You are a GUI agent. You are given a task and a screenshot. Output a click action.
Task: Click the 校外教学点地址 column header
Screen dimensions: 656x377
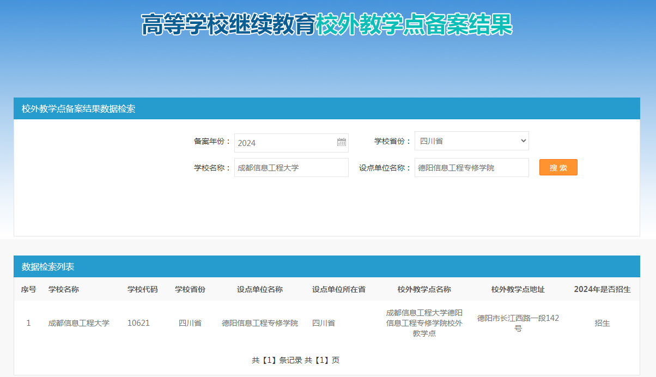518,289
